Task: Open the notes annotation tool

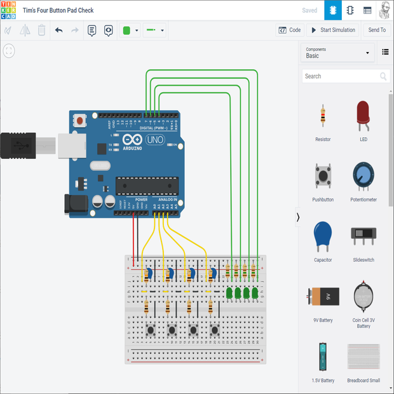Action: tap(92, 30)
